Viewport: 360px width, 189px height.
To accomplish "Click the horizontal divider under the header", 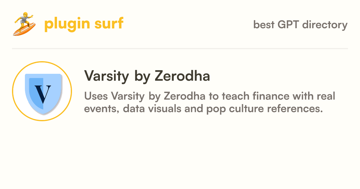I will pos(180,48).
